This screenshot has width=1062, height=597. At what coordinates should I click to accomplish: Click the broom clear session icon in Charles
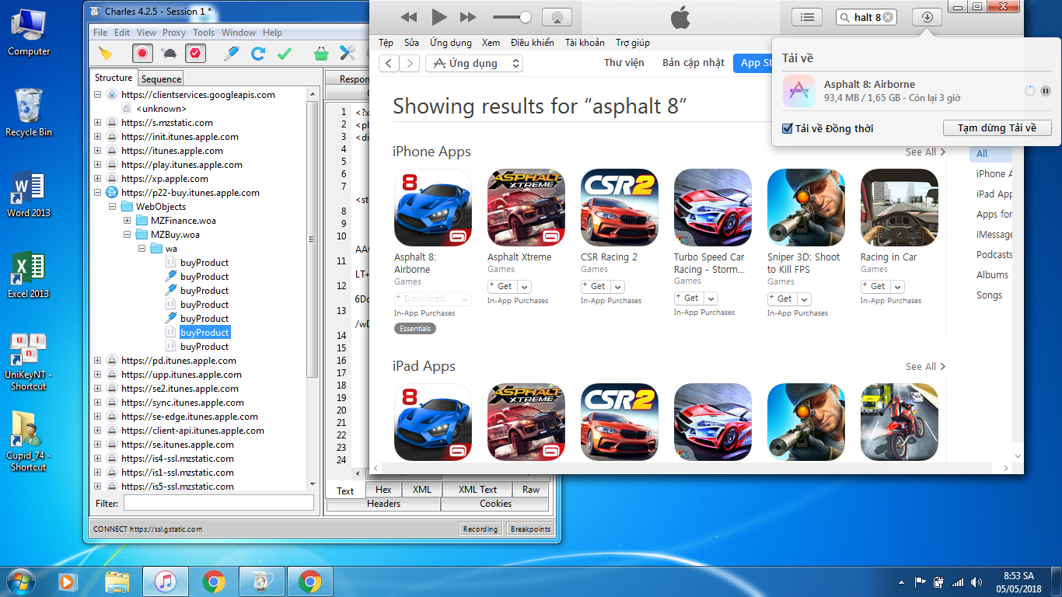(105, 54)
